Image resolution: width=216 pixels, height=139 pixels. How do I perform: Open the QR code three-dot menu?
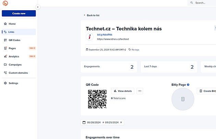coord(140,91)
